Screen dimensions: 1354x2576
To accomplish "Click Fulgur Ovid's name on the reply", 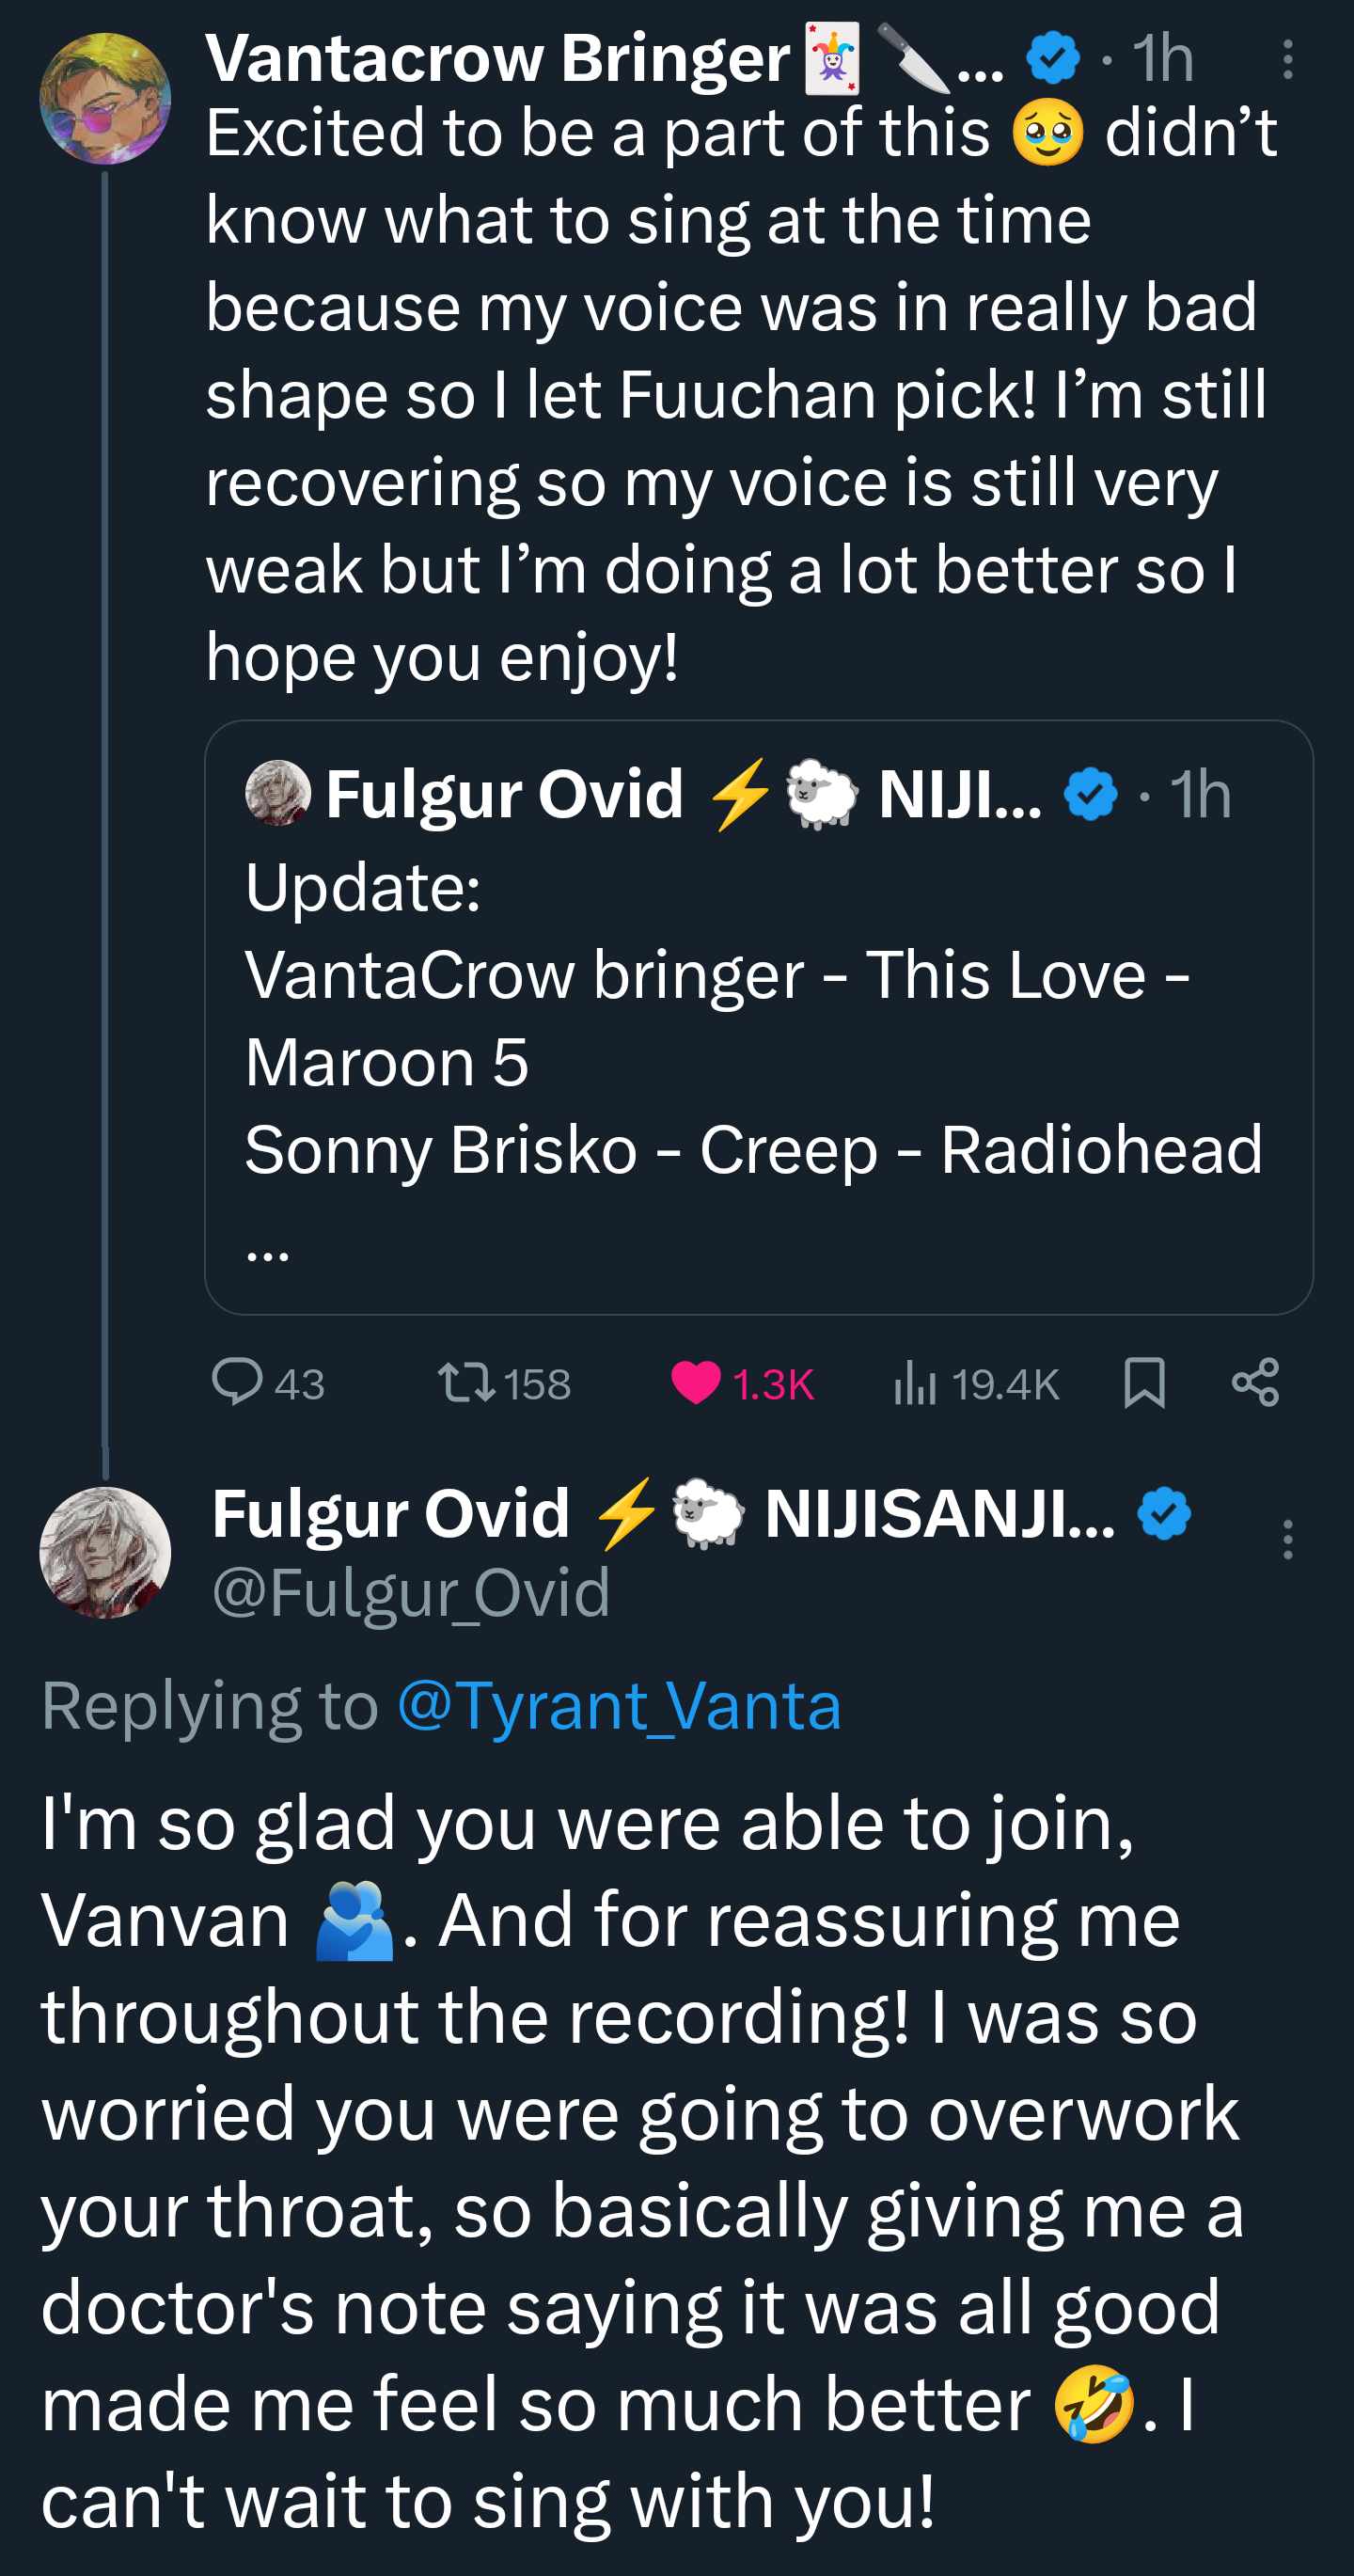I will pos(390,1513).
